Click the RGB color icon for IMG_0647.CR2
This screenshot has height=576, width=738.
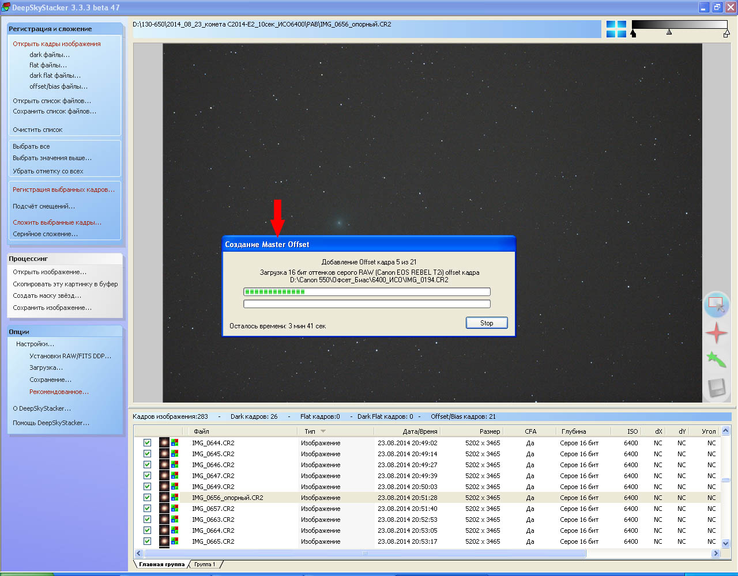[175, 476]
